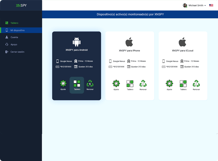This screenshot has height=161, width=218.
Task: Open Mi dispositivo in the sidebar
Action: [17, 30]
